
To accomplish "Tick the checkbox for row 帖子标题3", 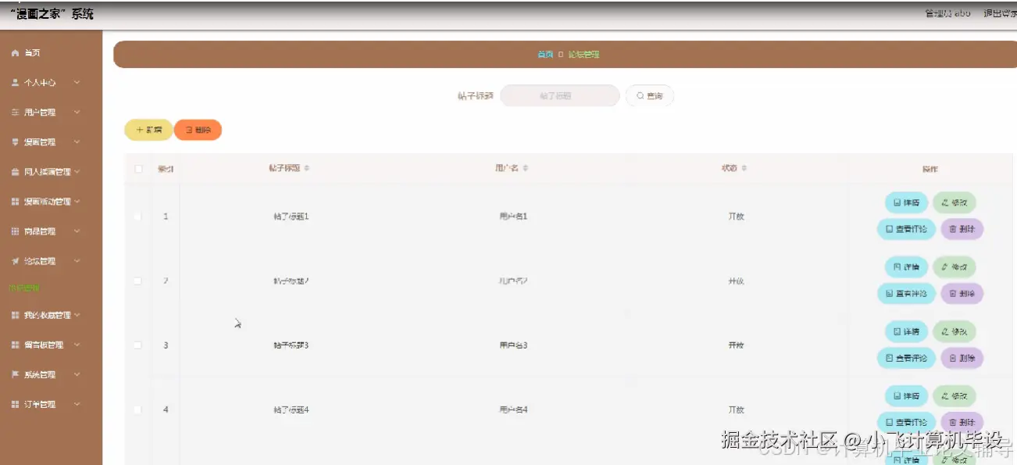I will pyautogui.click(x=138, y=345).
